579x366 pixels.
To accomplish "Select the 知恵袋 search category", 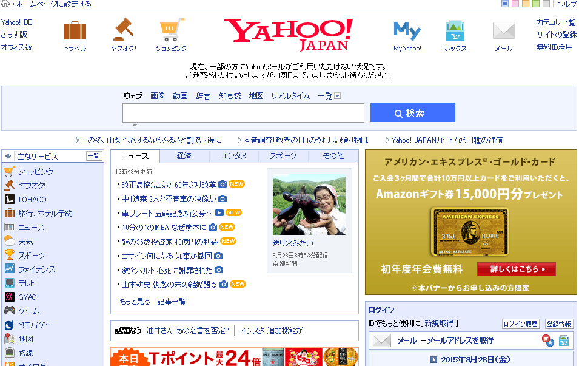I will click(x=230, y=96).
